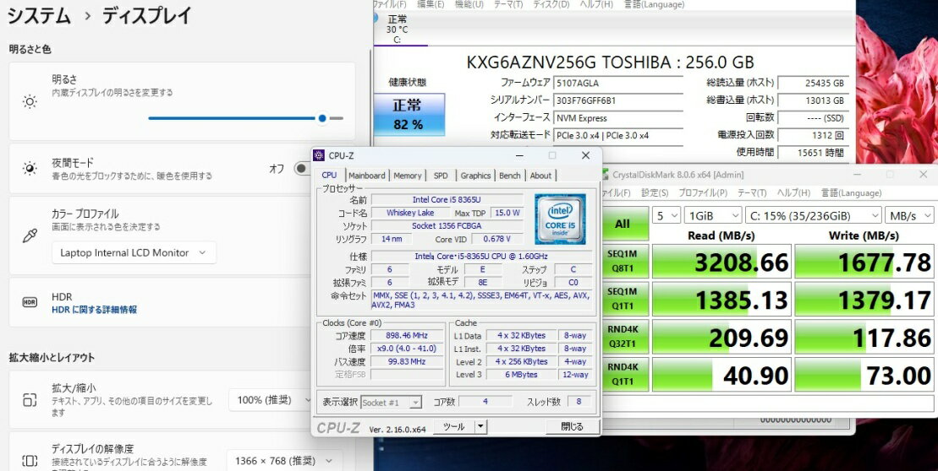Open the HDR detailed information link

[x=94, y=310]
